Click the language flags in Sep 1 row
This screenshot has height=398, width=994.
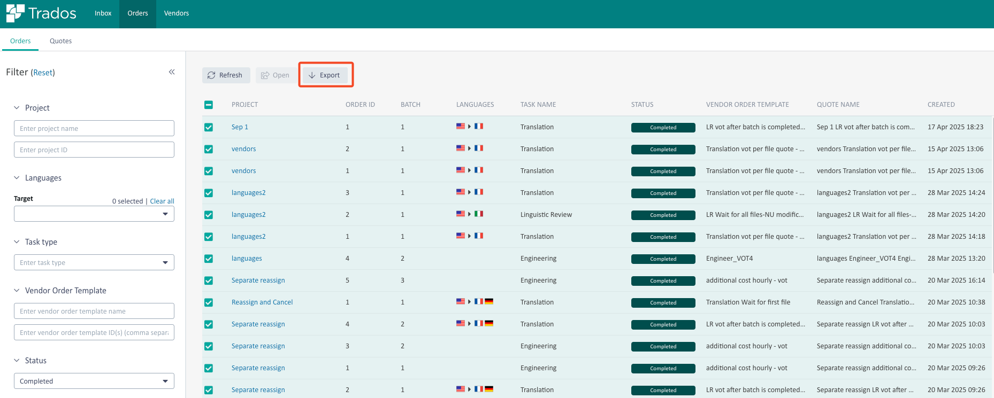coord(469,127)
